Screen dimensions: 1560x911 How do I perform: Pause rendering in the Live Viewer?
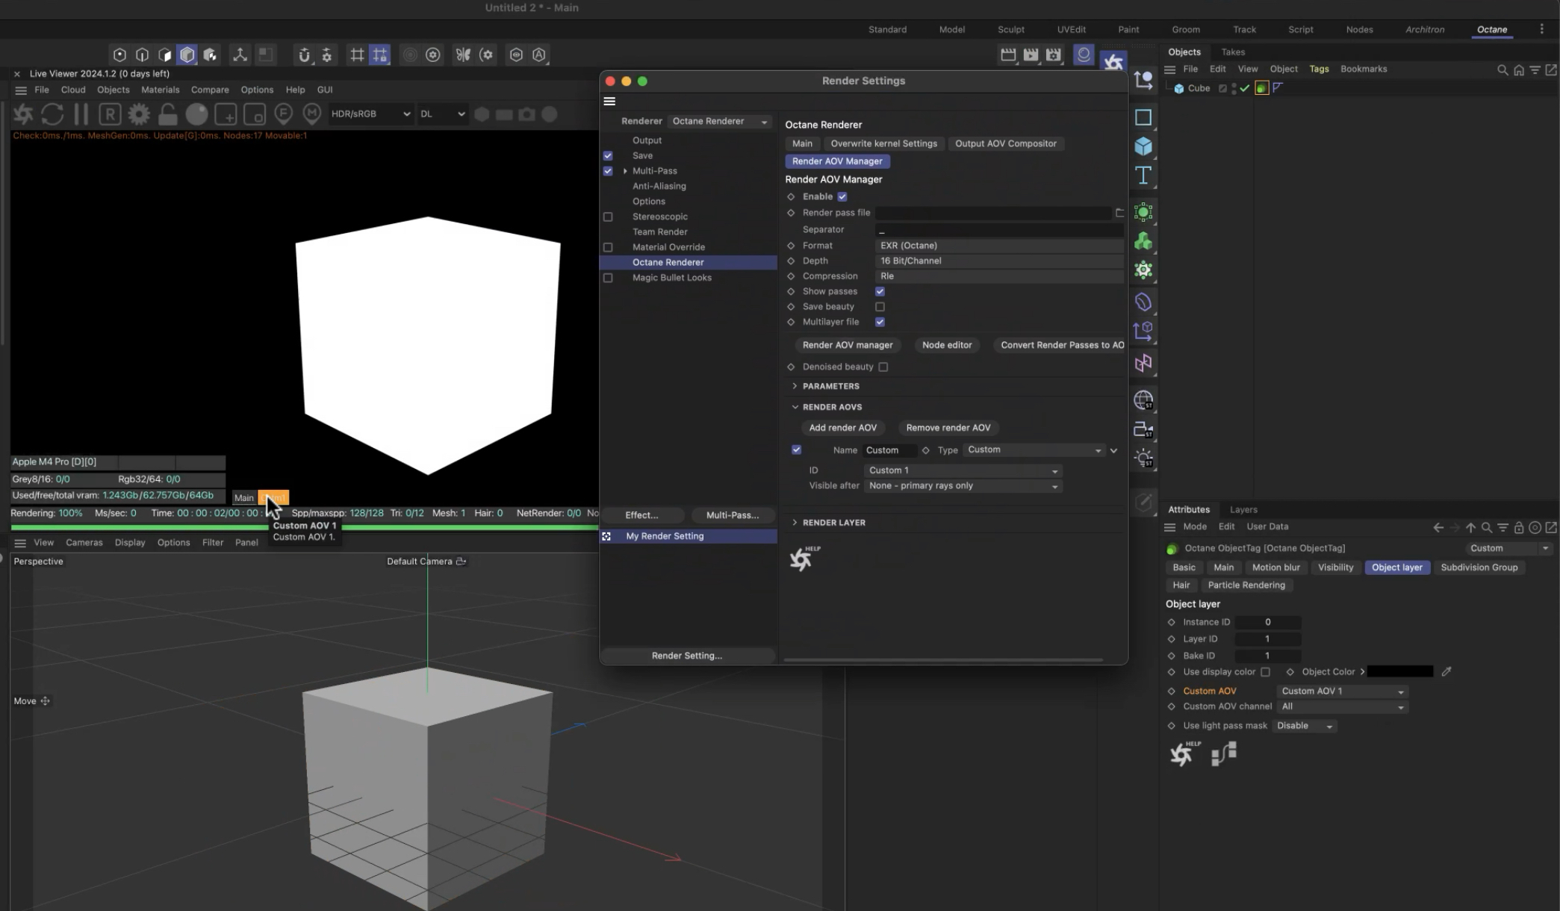81,114
